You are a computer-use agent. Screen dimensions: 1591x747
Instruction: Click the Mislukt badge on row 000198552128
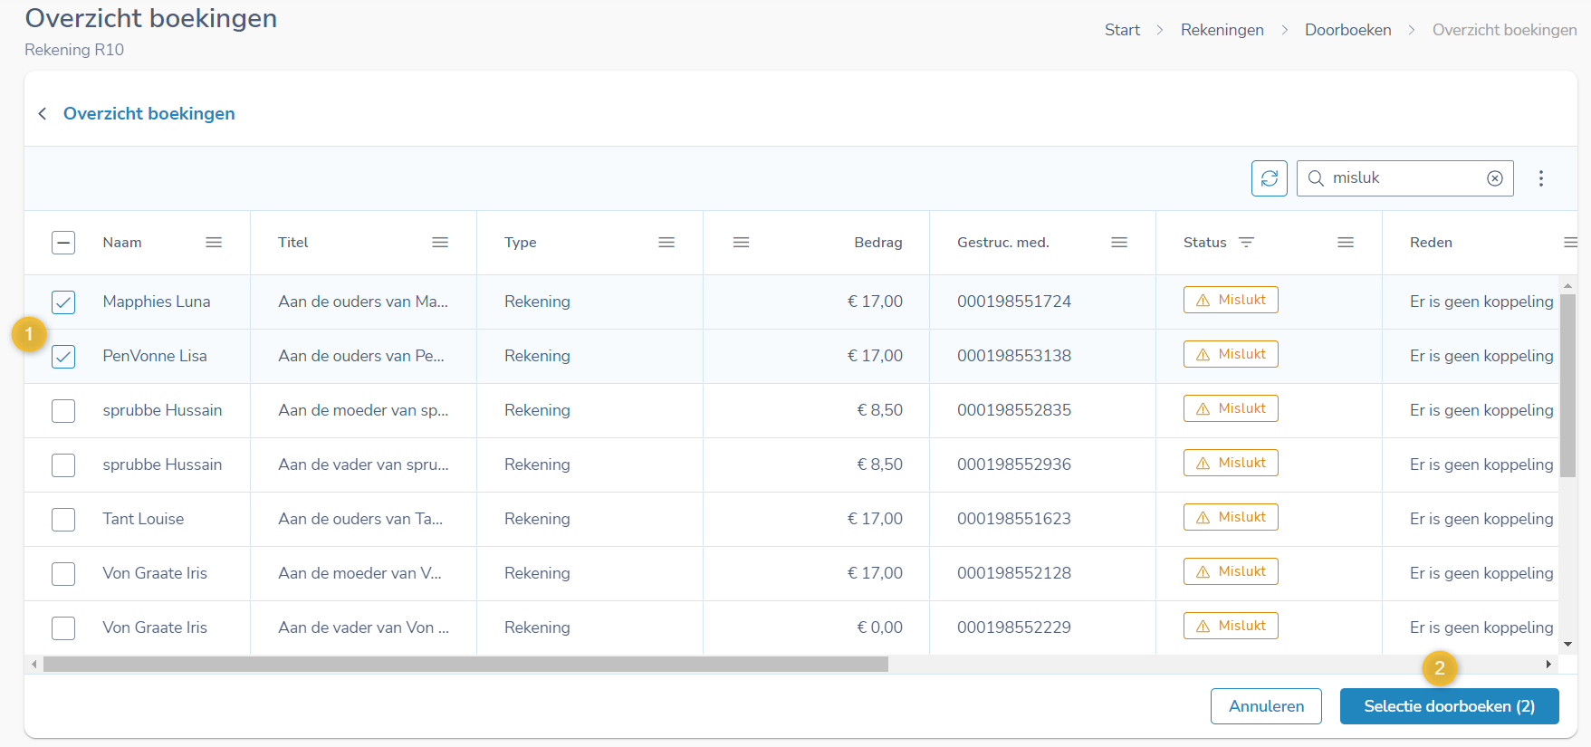[1231, 571]
